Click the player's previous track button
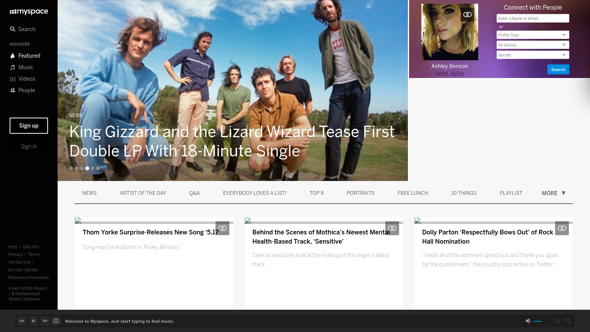 click(x=22, y=321)
